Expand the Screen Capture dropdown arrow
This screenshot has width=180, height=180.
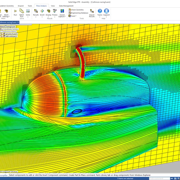[x=65, y=16]
